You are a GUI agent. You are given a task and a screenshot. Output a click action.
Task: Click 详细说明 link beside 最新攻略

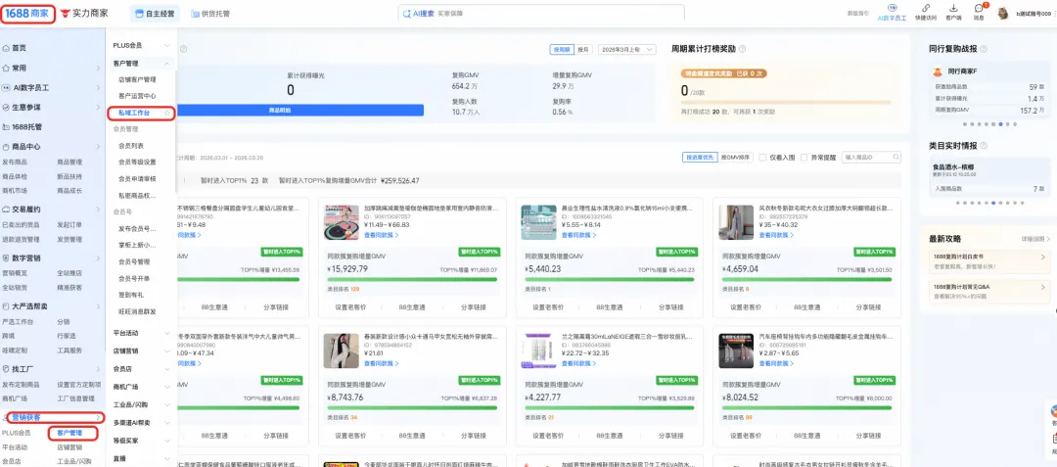tap(1036, 239)
